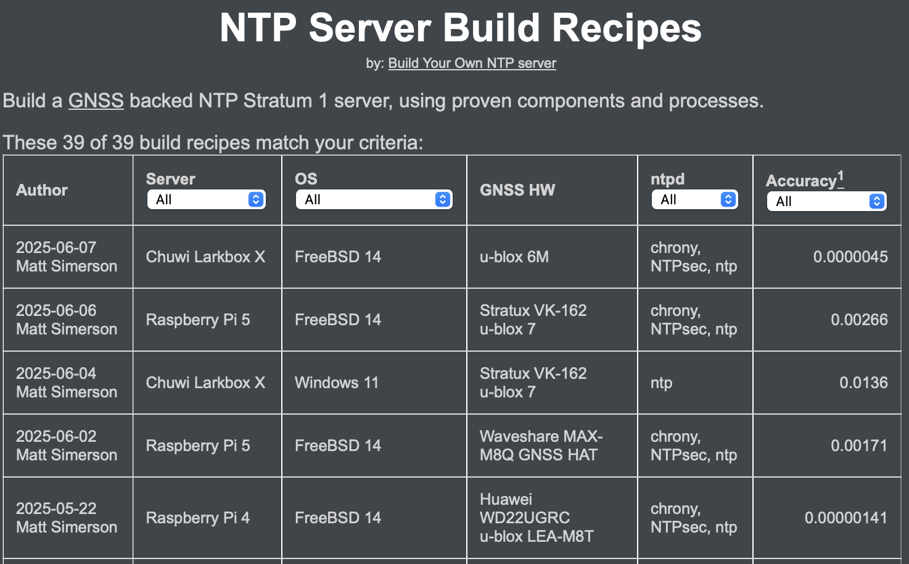Click the 0.00266 accuracy value
The width and height of the screenshot is (909, 564).
pyautogui.click(x=858, y=320)
